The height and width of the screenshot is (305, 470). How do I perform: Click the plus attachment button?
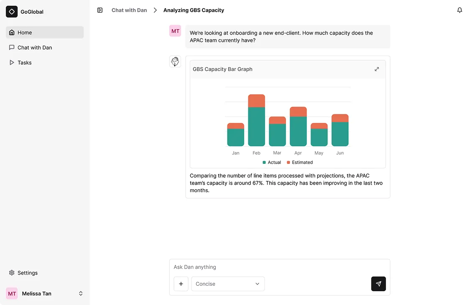[x=181, y=284]
